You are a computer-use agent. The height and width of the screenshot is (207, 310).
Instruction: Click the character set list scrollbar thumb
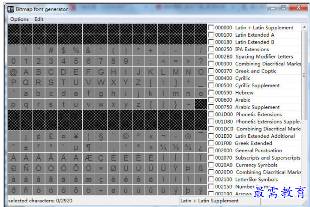click(x=304, y=75)
